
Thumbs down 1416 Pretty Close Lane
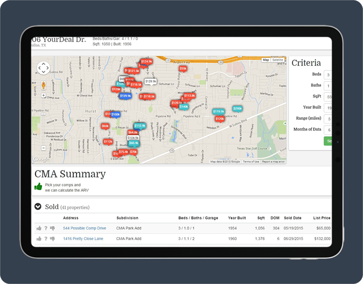[x=52, y=239]
